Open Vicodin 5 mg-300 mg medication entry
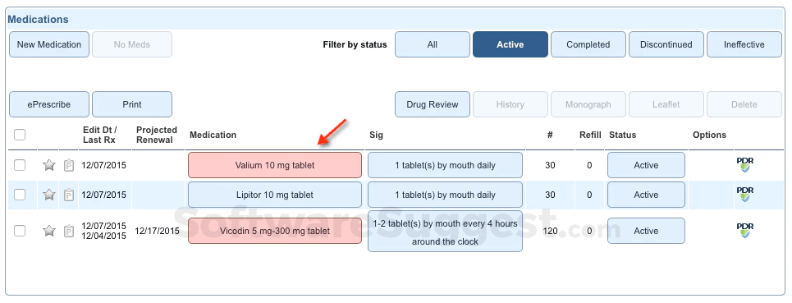792x303 pixels. pyautogui.click(x=275, y=231)
